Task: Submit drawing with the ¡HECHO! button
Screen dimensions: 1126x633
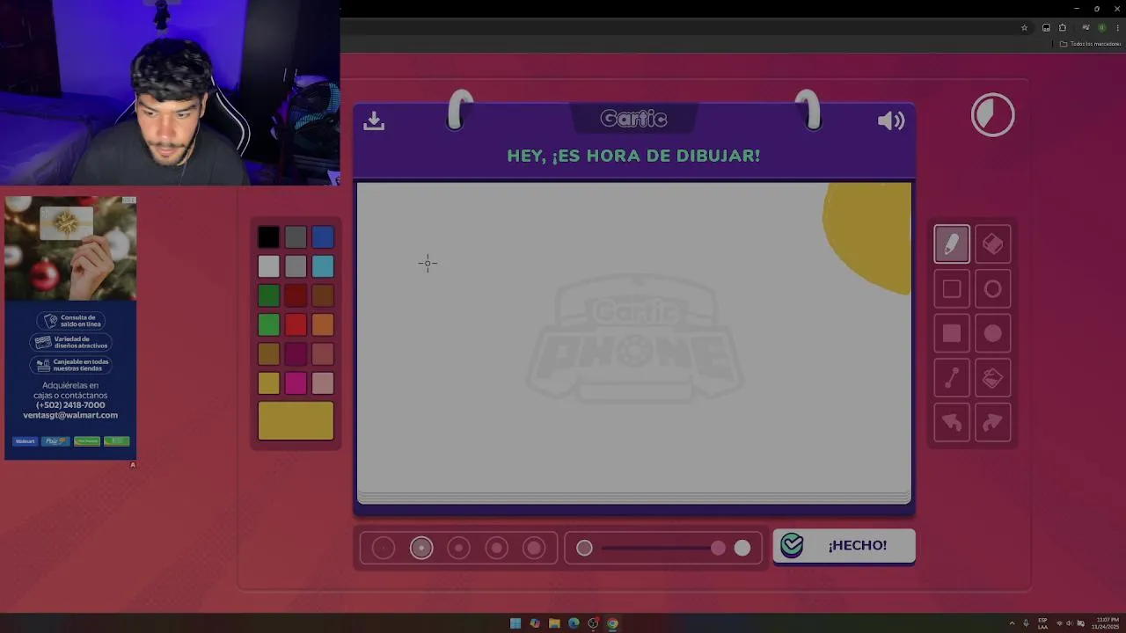Action: (x=844, y=546)
